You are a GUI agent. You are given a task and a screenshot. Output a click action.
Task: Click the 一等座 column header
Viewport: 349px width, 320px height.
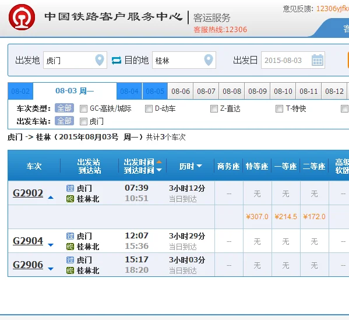pyautogui.click(x=285, y=166)
